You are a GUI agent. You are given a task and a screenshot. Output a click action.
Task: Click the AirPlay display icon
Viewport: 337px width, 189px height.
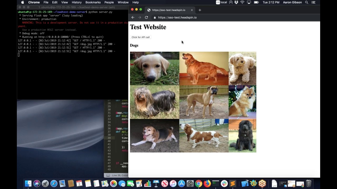(x=249, y=2)
